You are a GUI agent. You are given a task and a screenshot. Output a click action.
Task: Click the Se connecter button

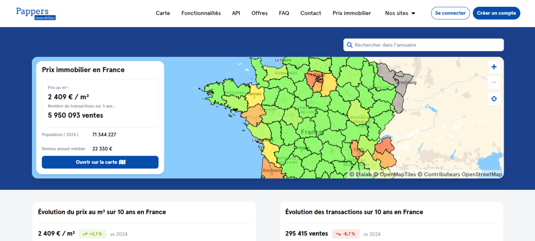450,13
